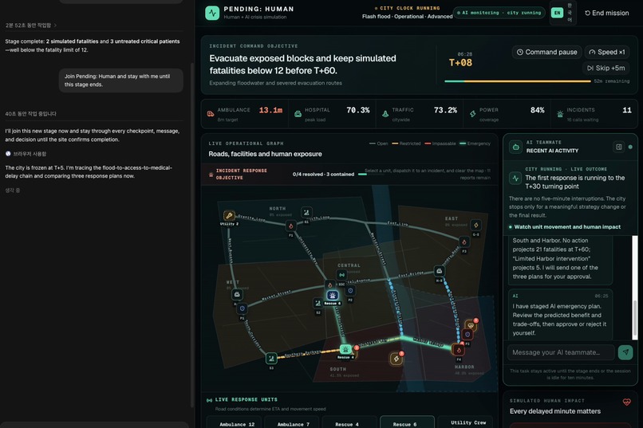This screenshot has height=428, width=643.
Task: Select the G-E power node in East
Action: (x=475, y=225)
